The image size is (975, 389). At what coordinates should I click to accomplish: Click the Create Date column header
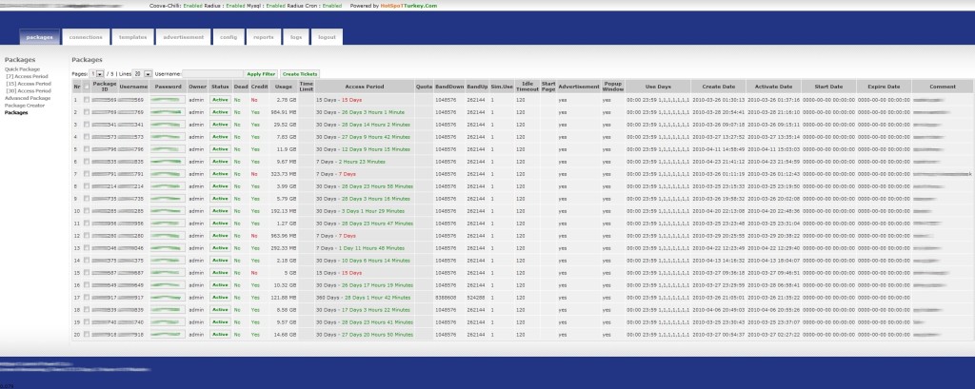point(718,87)
